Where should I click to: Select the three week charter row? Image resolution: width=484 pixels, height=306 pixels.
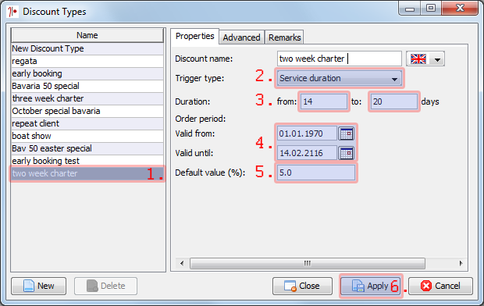[x=87, y=98]
